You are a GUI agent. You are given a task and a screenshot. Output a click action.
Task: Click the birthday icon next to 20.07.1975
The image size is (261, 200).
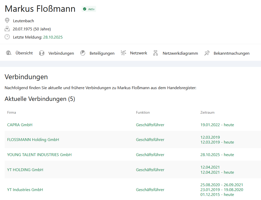pyautogui.click(x=7, y=29)
